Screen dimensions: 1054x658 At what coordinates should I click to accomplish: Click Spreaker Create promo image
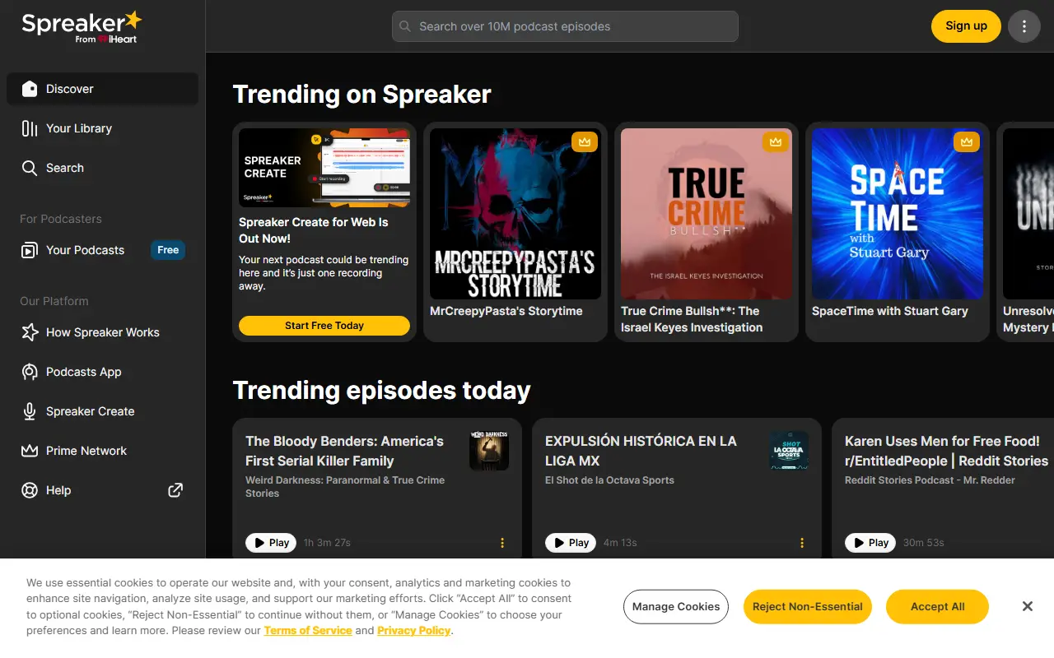pos(324,168)
